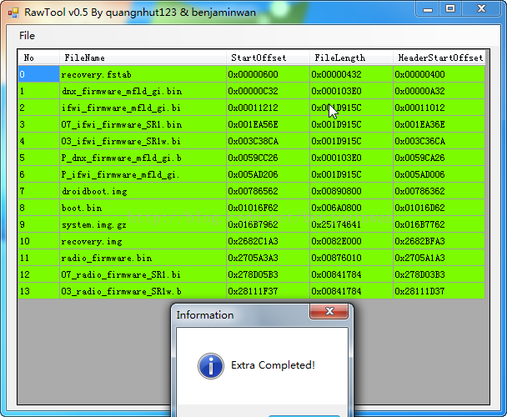This screenshot has width=507, height=417.
Task: Click the StartOffset column header
Action: 259,58
